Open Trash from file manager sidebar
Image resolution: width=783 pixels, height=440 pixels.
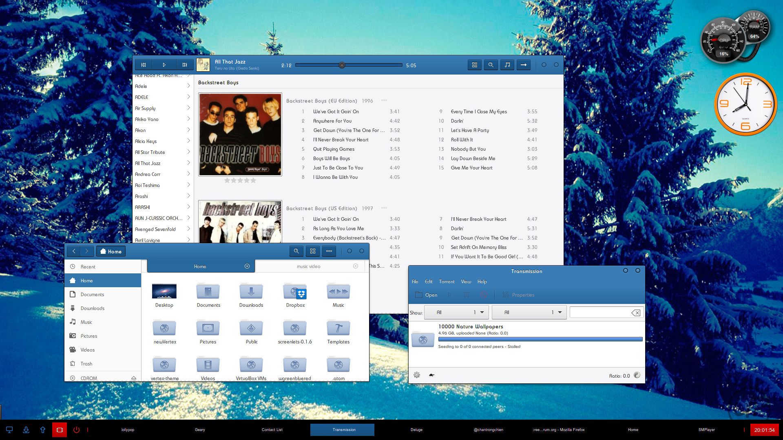pyautogui.click(x=103, y=363)
